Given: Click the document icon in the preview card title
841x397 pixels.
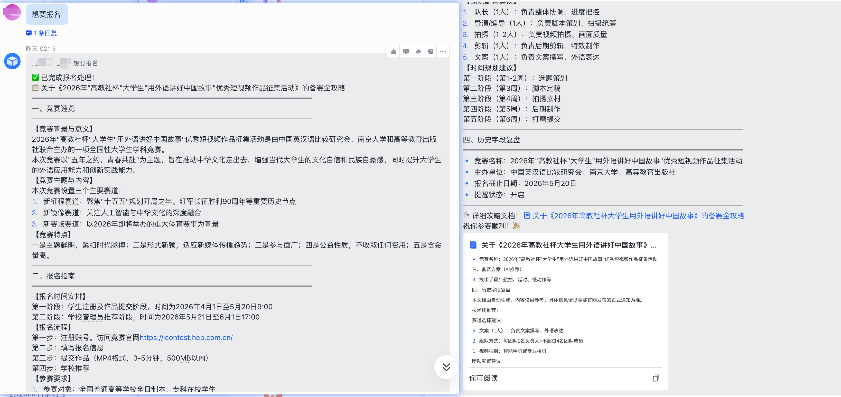Looking at the screenshot, I should pos(473,245).
